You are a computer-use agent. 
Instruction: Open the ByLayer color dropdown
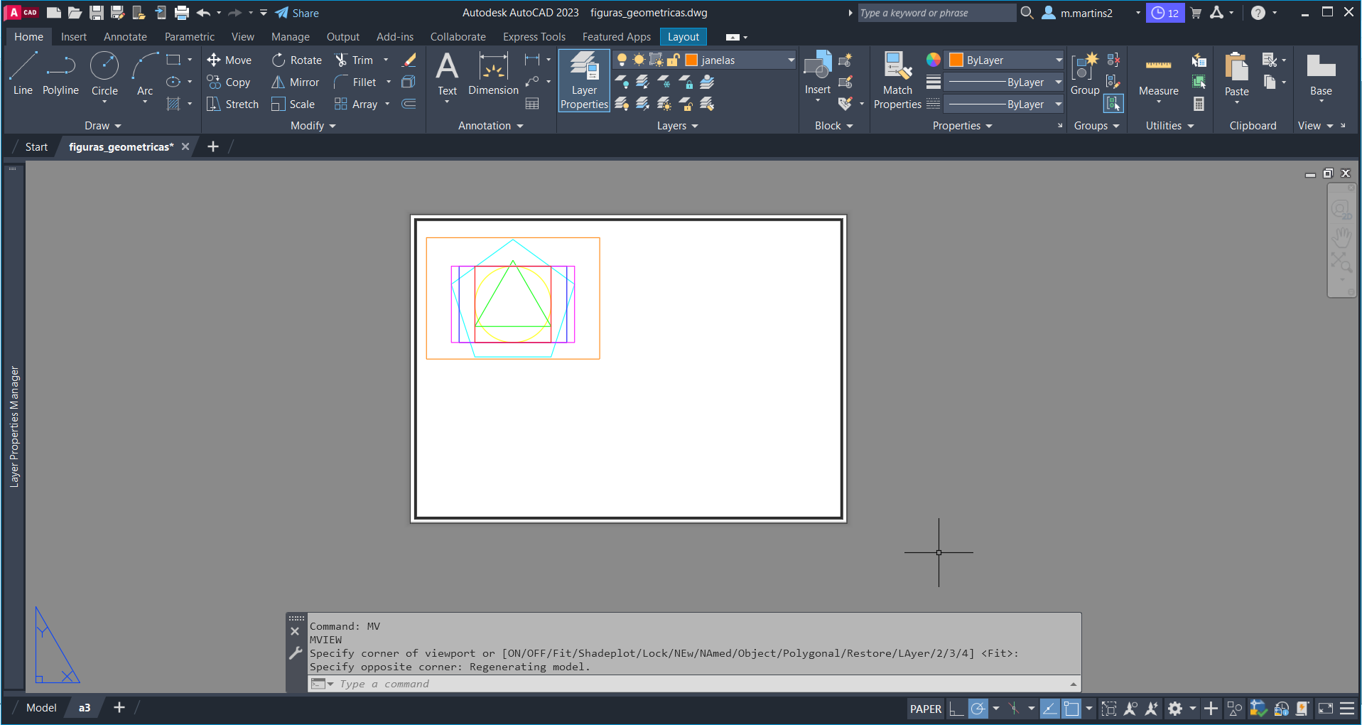tap(1058, 60)
